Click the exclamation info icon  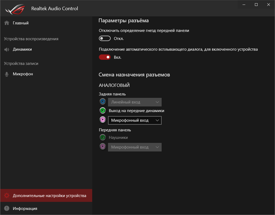point(7,208)
